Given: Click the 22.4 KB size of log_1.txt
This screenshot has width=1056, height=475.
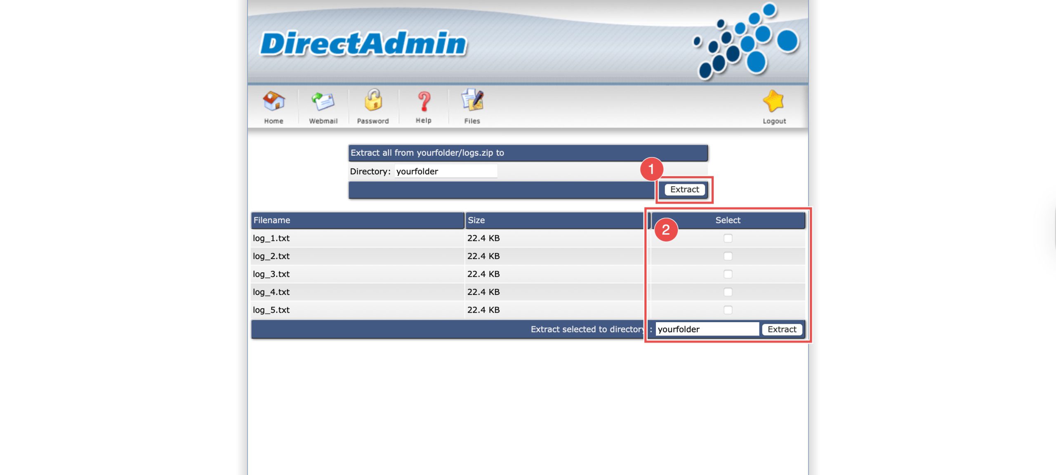Looking at the screenshot, I should (x=483, y=238).
